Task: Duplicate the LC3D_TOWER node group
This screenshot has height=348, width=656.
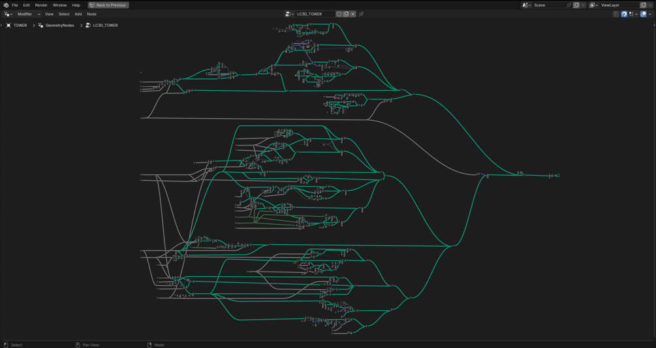Action: [x=346, y=14]
